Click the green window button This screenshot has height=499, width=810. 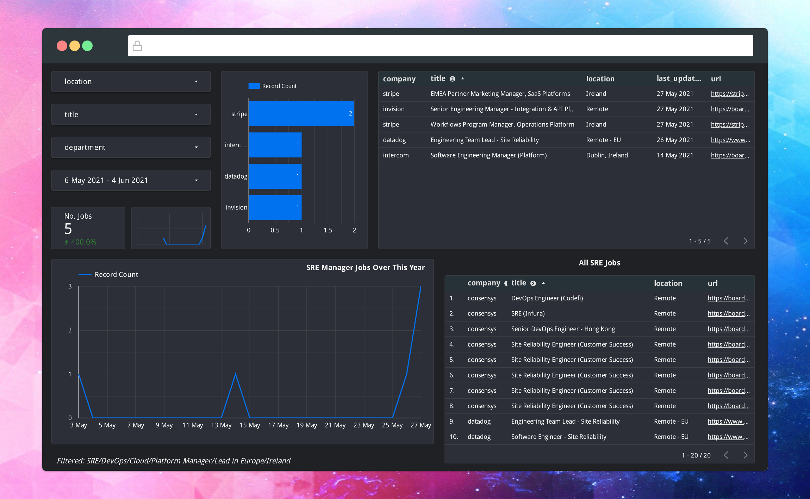click(87, 46)
